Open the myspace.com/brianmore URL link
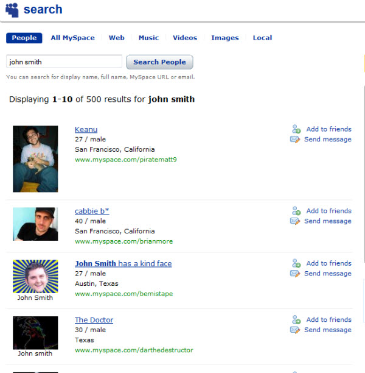This screenshot has width=365, height=373. [x=123, y=241]
